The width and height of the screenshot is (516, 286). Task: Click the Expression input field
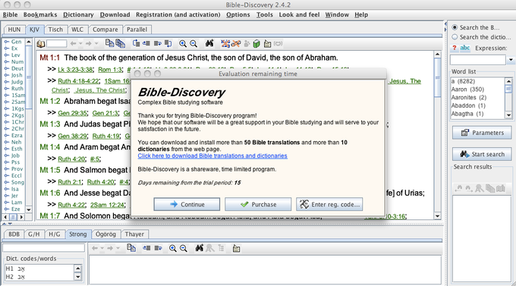point(478,60)
